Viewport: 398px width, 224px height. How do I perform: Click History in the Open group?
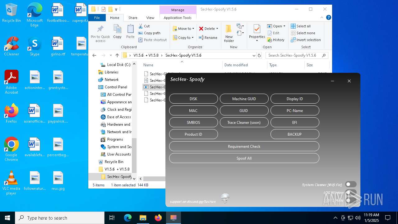pyautogui.click(x=276, y=40)
